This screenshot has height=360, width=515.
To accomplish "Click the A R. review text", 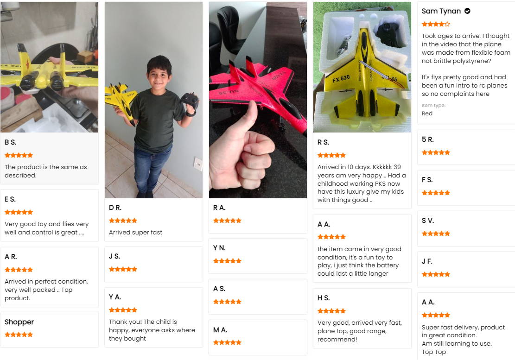I will click(46, 290).
